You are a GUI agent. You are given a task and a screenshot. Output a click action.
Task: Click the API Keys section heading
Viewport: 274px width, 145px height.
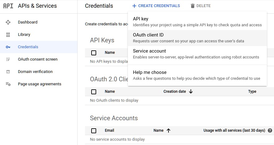coord(102,40)
